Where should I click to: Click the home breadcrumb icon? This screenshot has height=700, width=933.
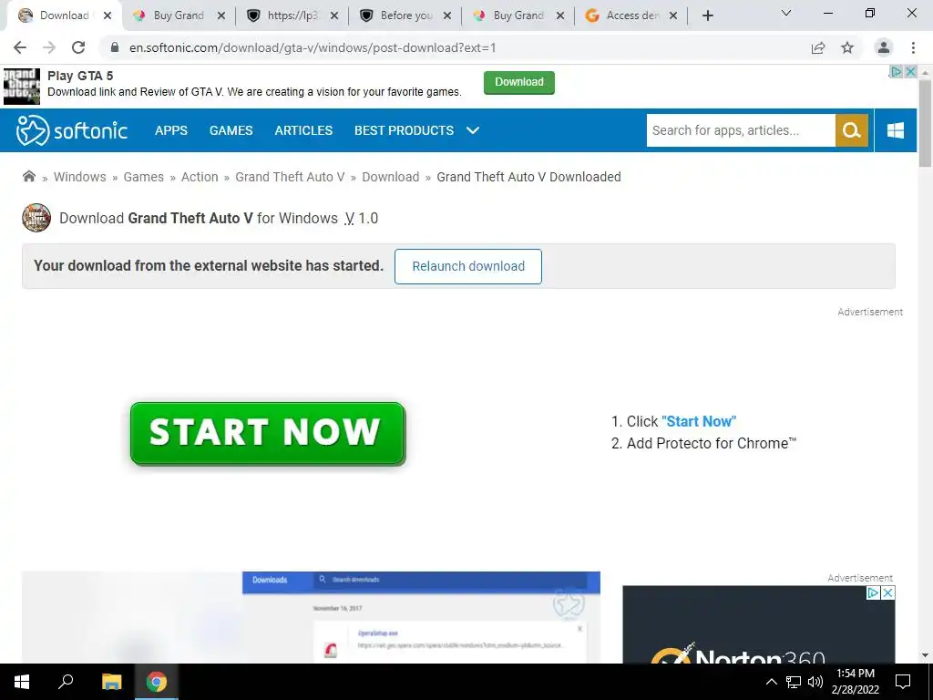point(28,176)
